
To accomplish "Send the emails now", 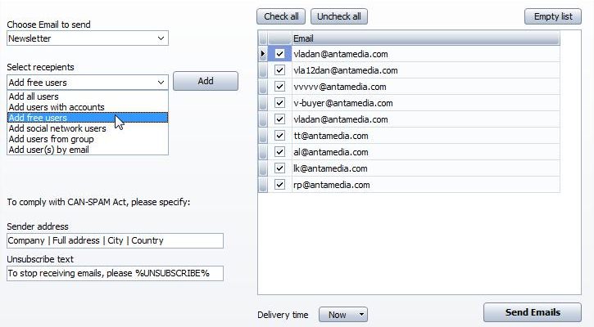I will click(533, 312).
